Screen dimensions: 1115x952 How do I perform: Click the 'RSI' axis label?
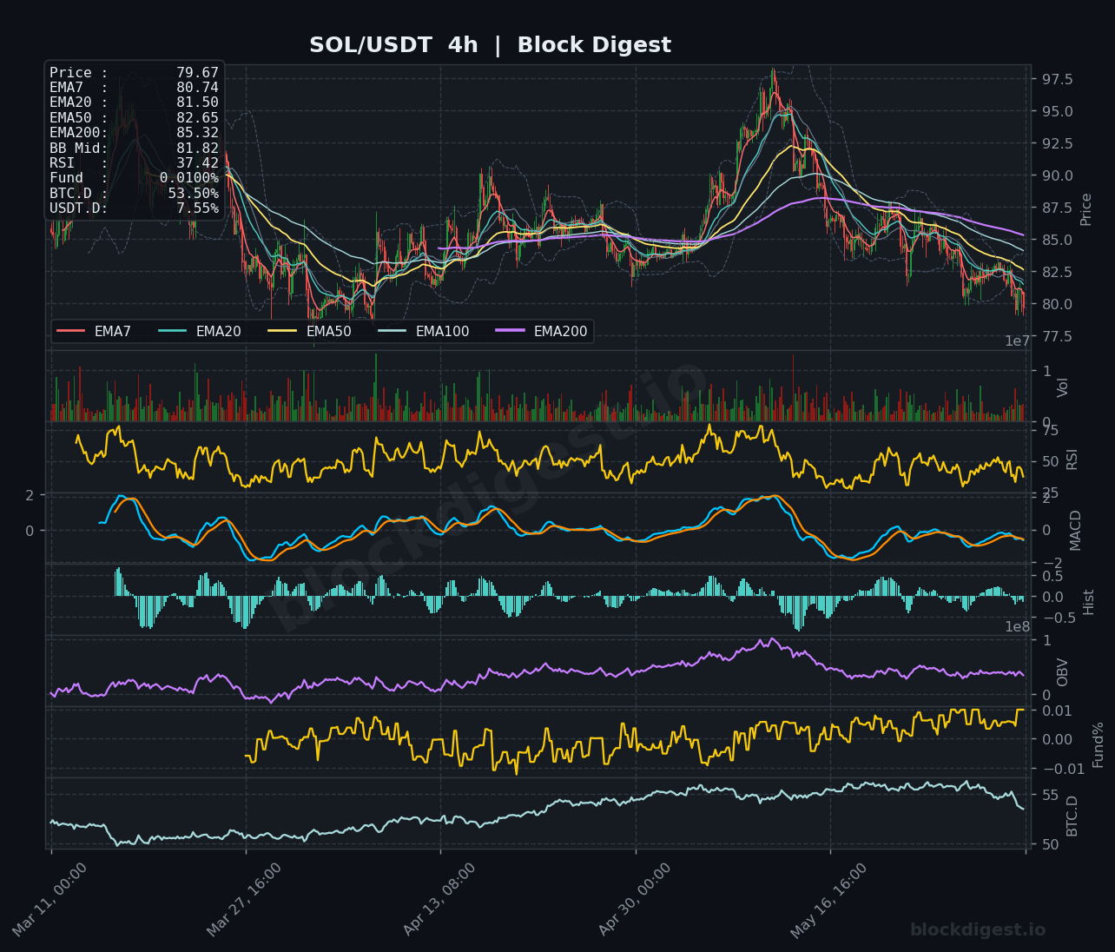pyautogui.click(x=1072, y=459)
